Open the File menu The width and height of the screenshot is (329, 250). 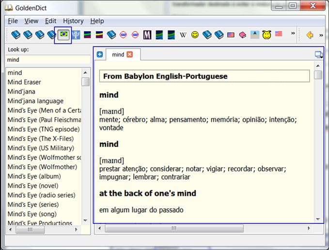pos(13,21)
